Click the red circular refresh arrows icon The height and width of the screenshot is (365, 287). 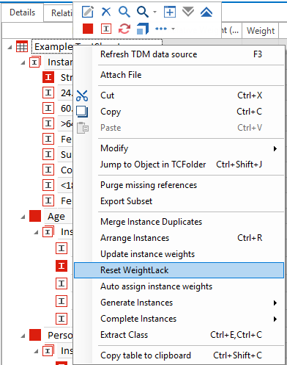(124, 29)
